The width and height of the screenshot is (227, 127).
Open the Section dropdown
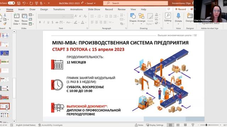point(31,24)
